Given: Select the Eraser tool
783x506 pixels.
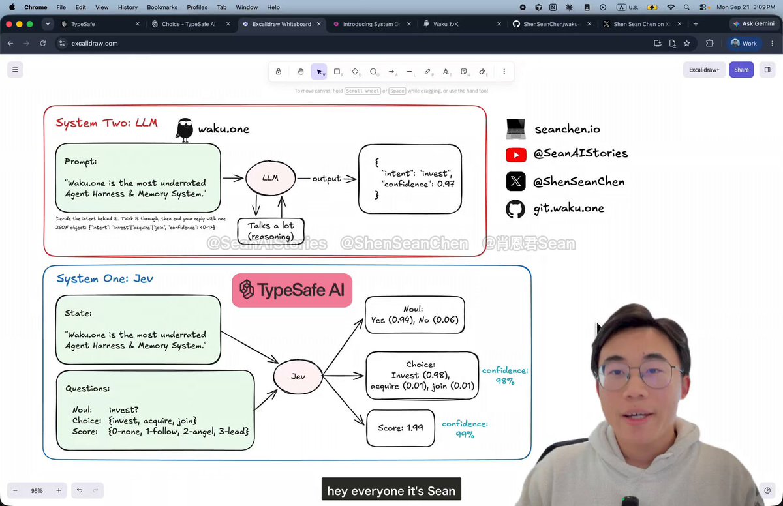Looking at the screenshot, I should click(483, 72).
